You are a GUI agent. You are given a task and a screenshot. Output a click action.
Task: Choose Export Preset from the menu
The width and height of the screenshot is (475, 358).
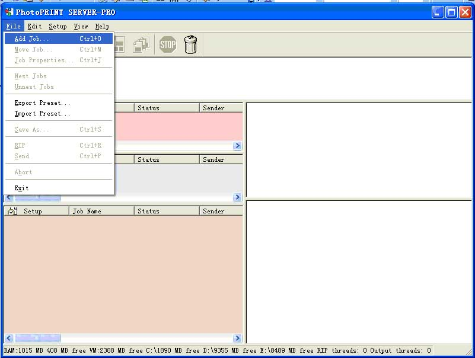(x=59, y=103)
